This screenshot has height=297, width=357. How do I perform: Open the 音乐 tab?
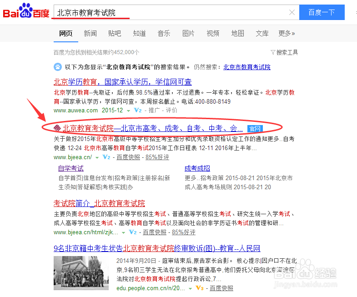[164, 34]
